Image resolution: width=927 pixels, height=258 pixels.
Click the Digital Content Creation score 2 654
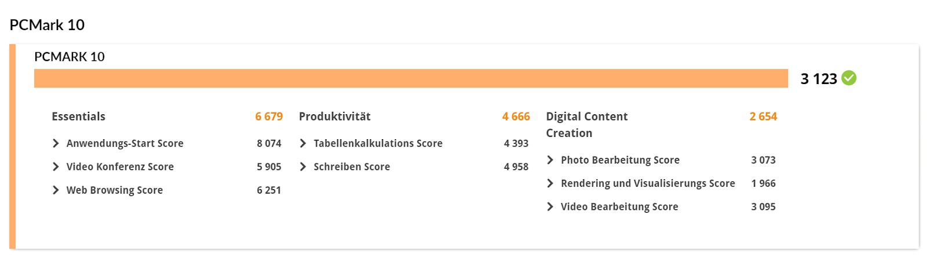[x=763, y=117]
